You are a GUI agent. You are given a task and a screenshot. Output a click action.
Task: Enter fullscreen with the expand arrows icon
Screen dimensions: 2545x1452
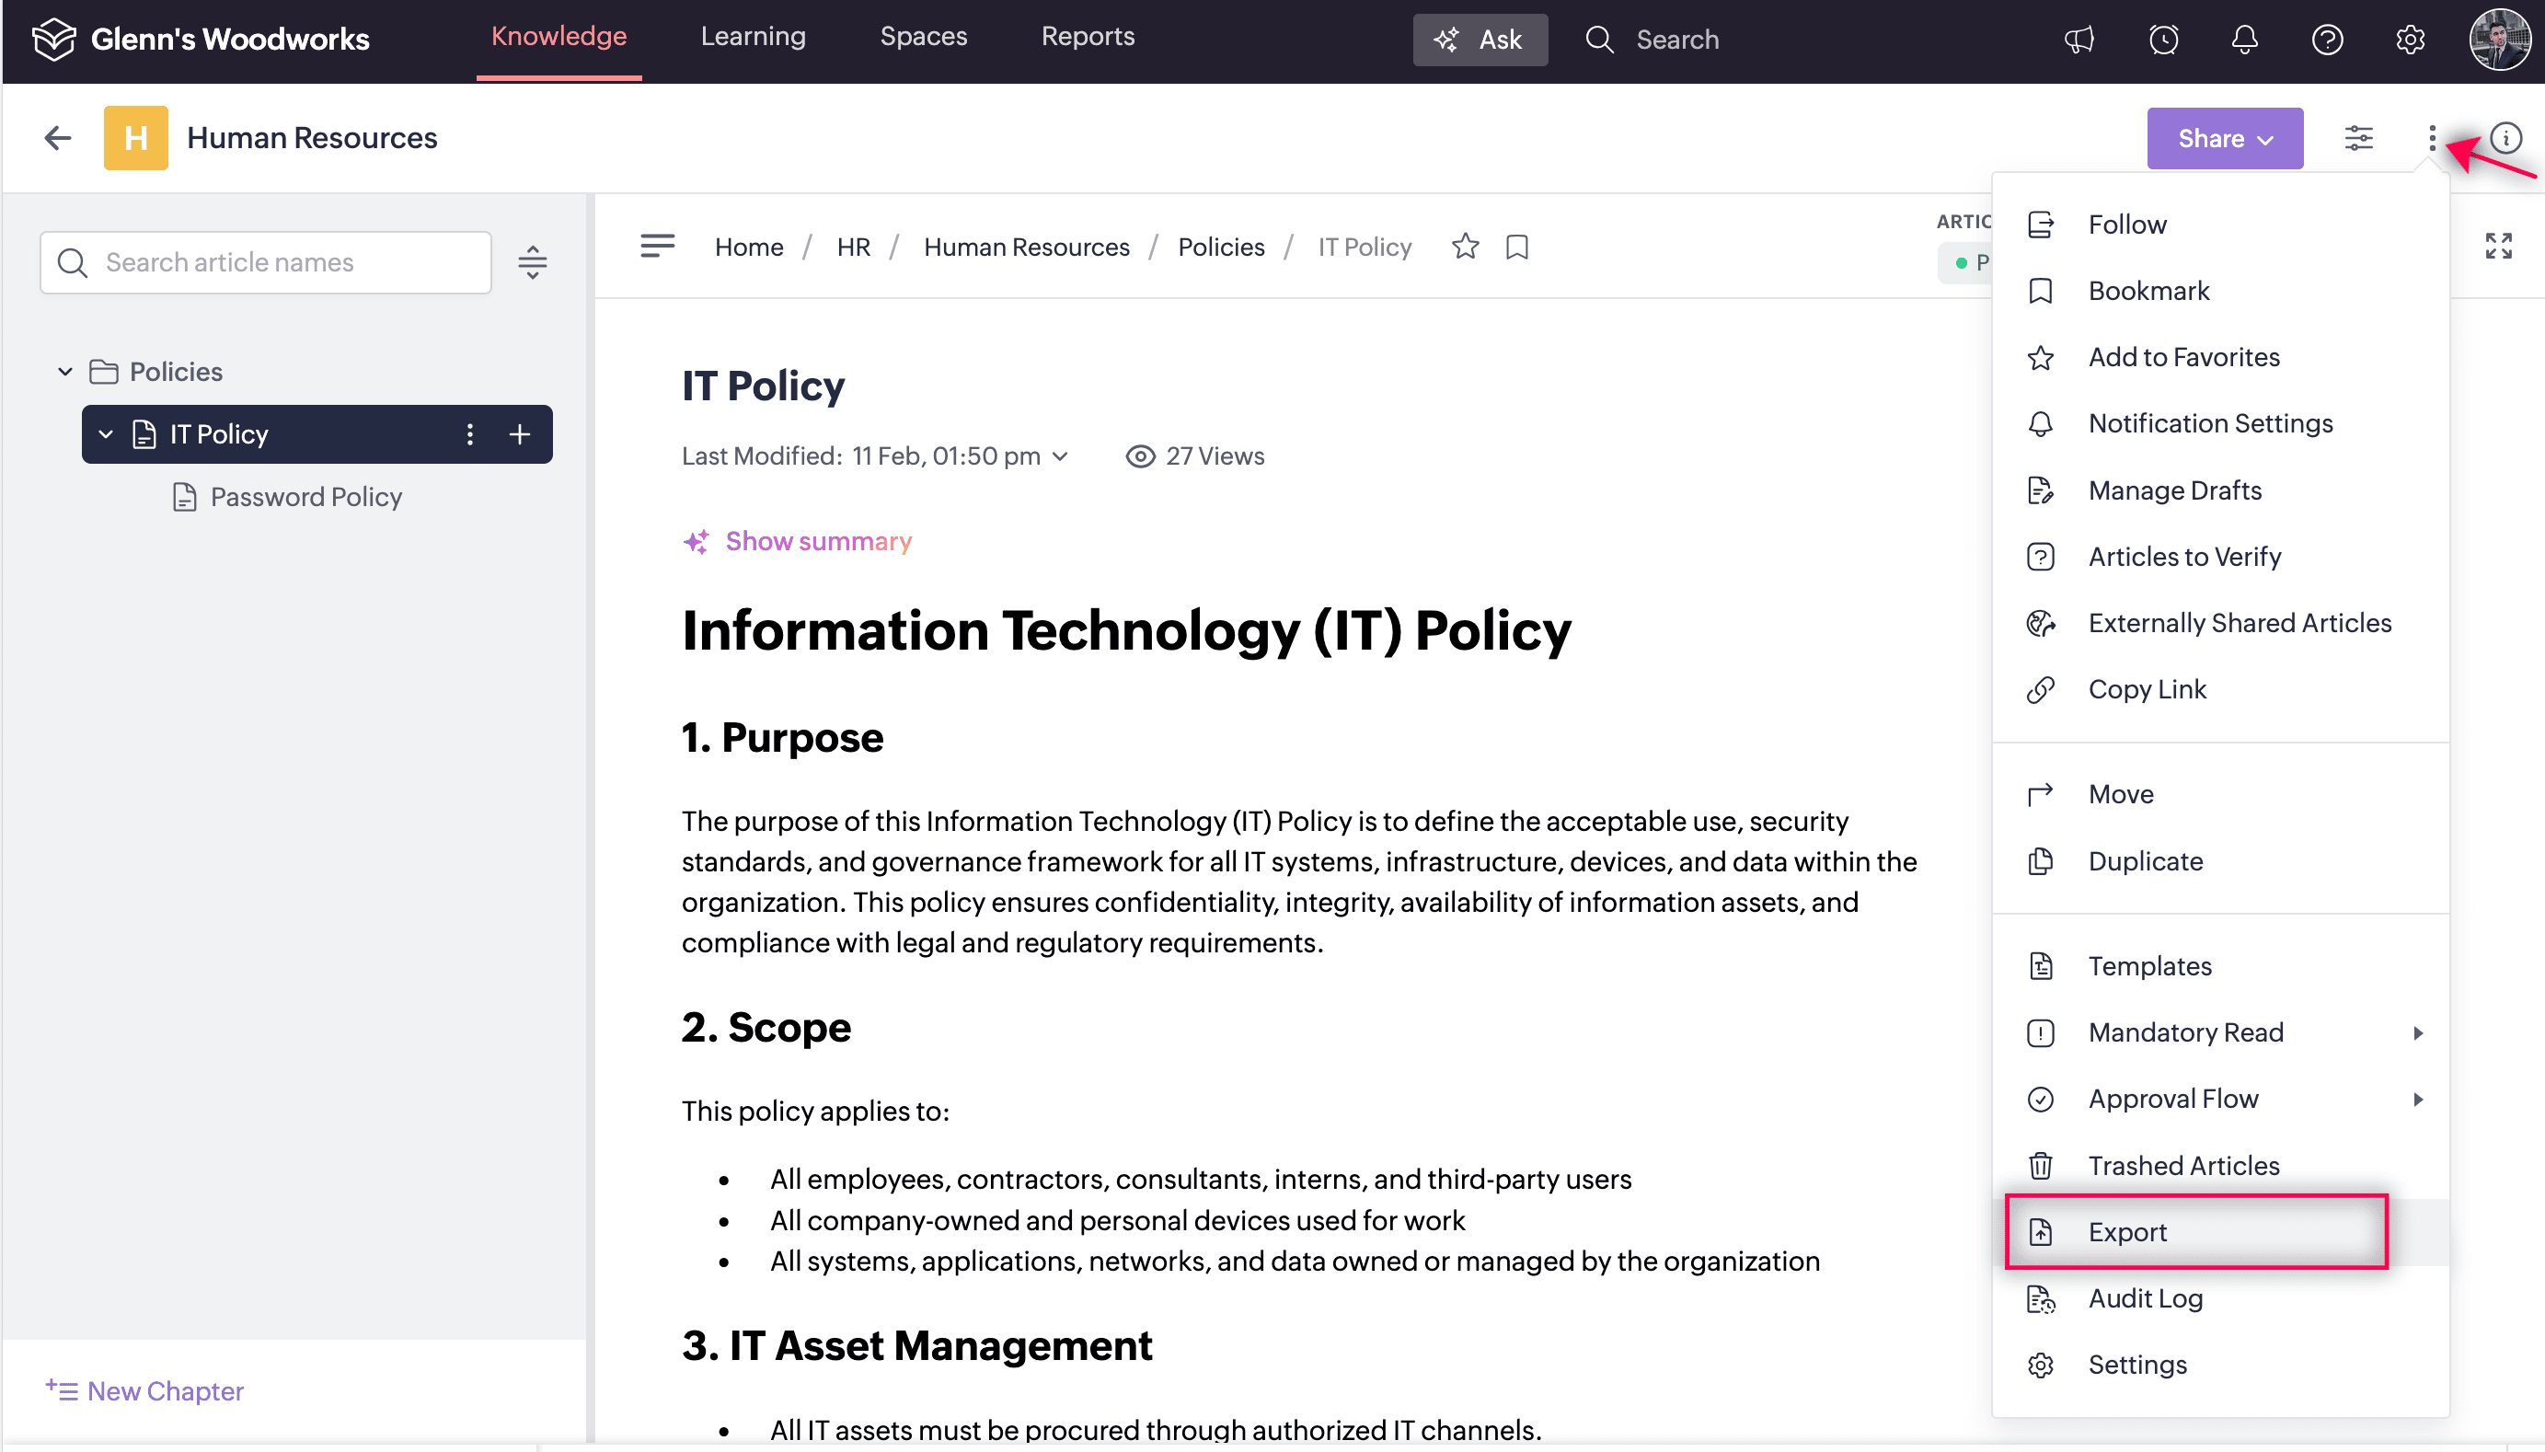2498,247
